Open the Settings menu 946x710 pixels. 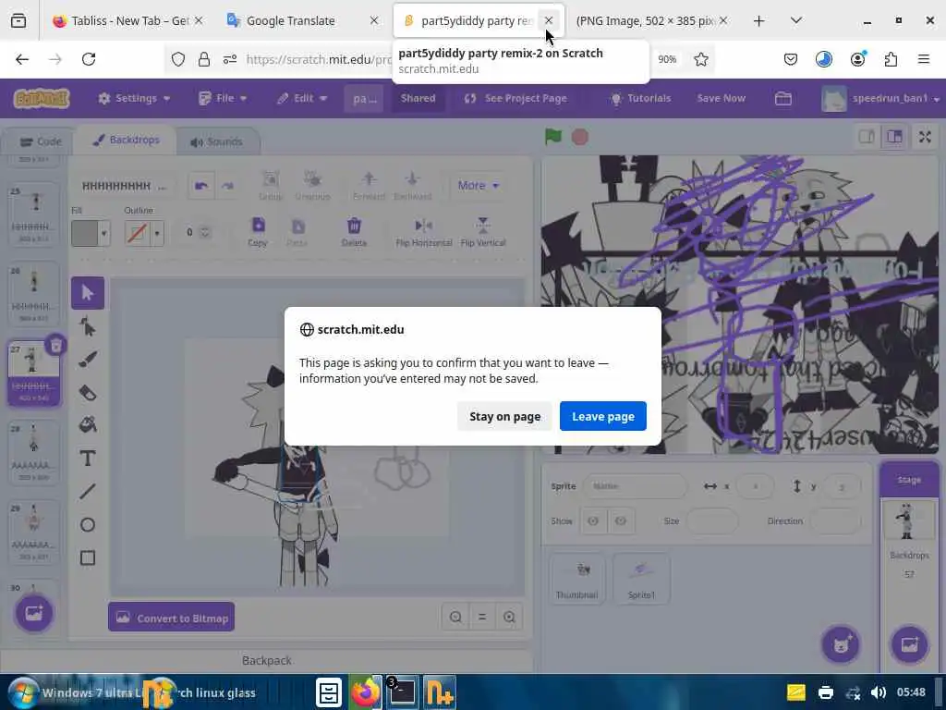134,98
